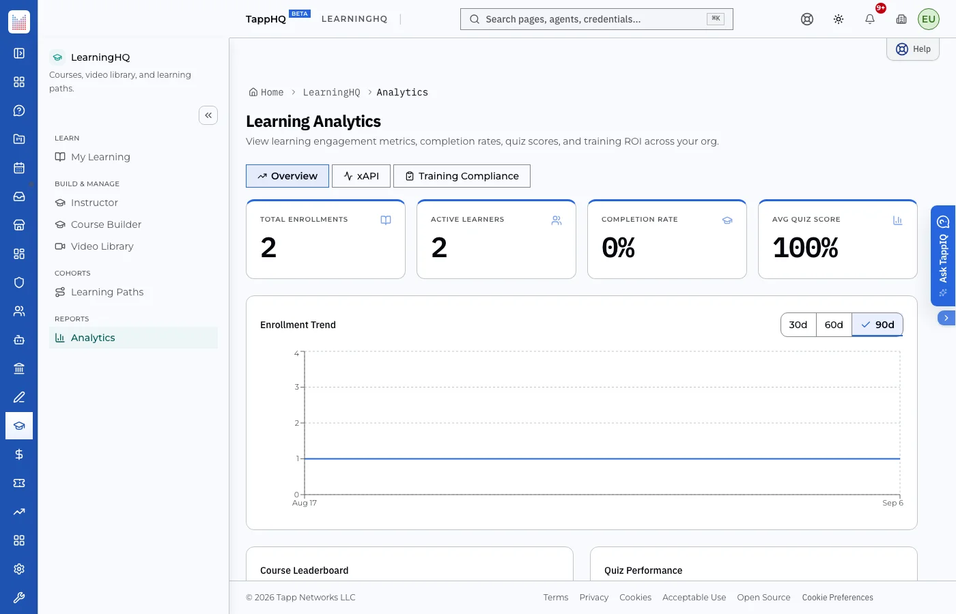The image size is (956, 614).
Task: Select the 90d enrollment trend range
Action: (877, 325)
